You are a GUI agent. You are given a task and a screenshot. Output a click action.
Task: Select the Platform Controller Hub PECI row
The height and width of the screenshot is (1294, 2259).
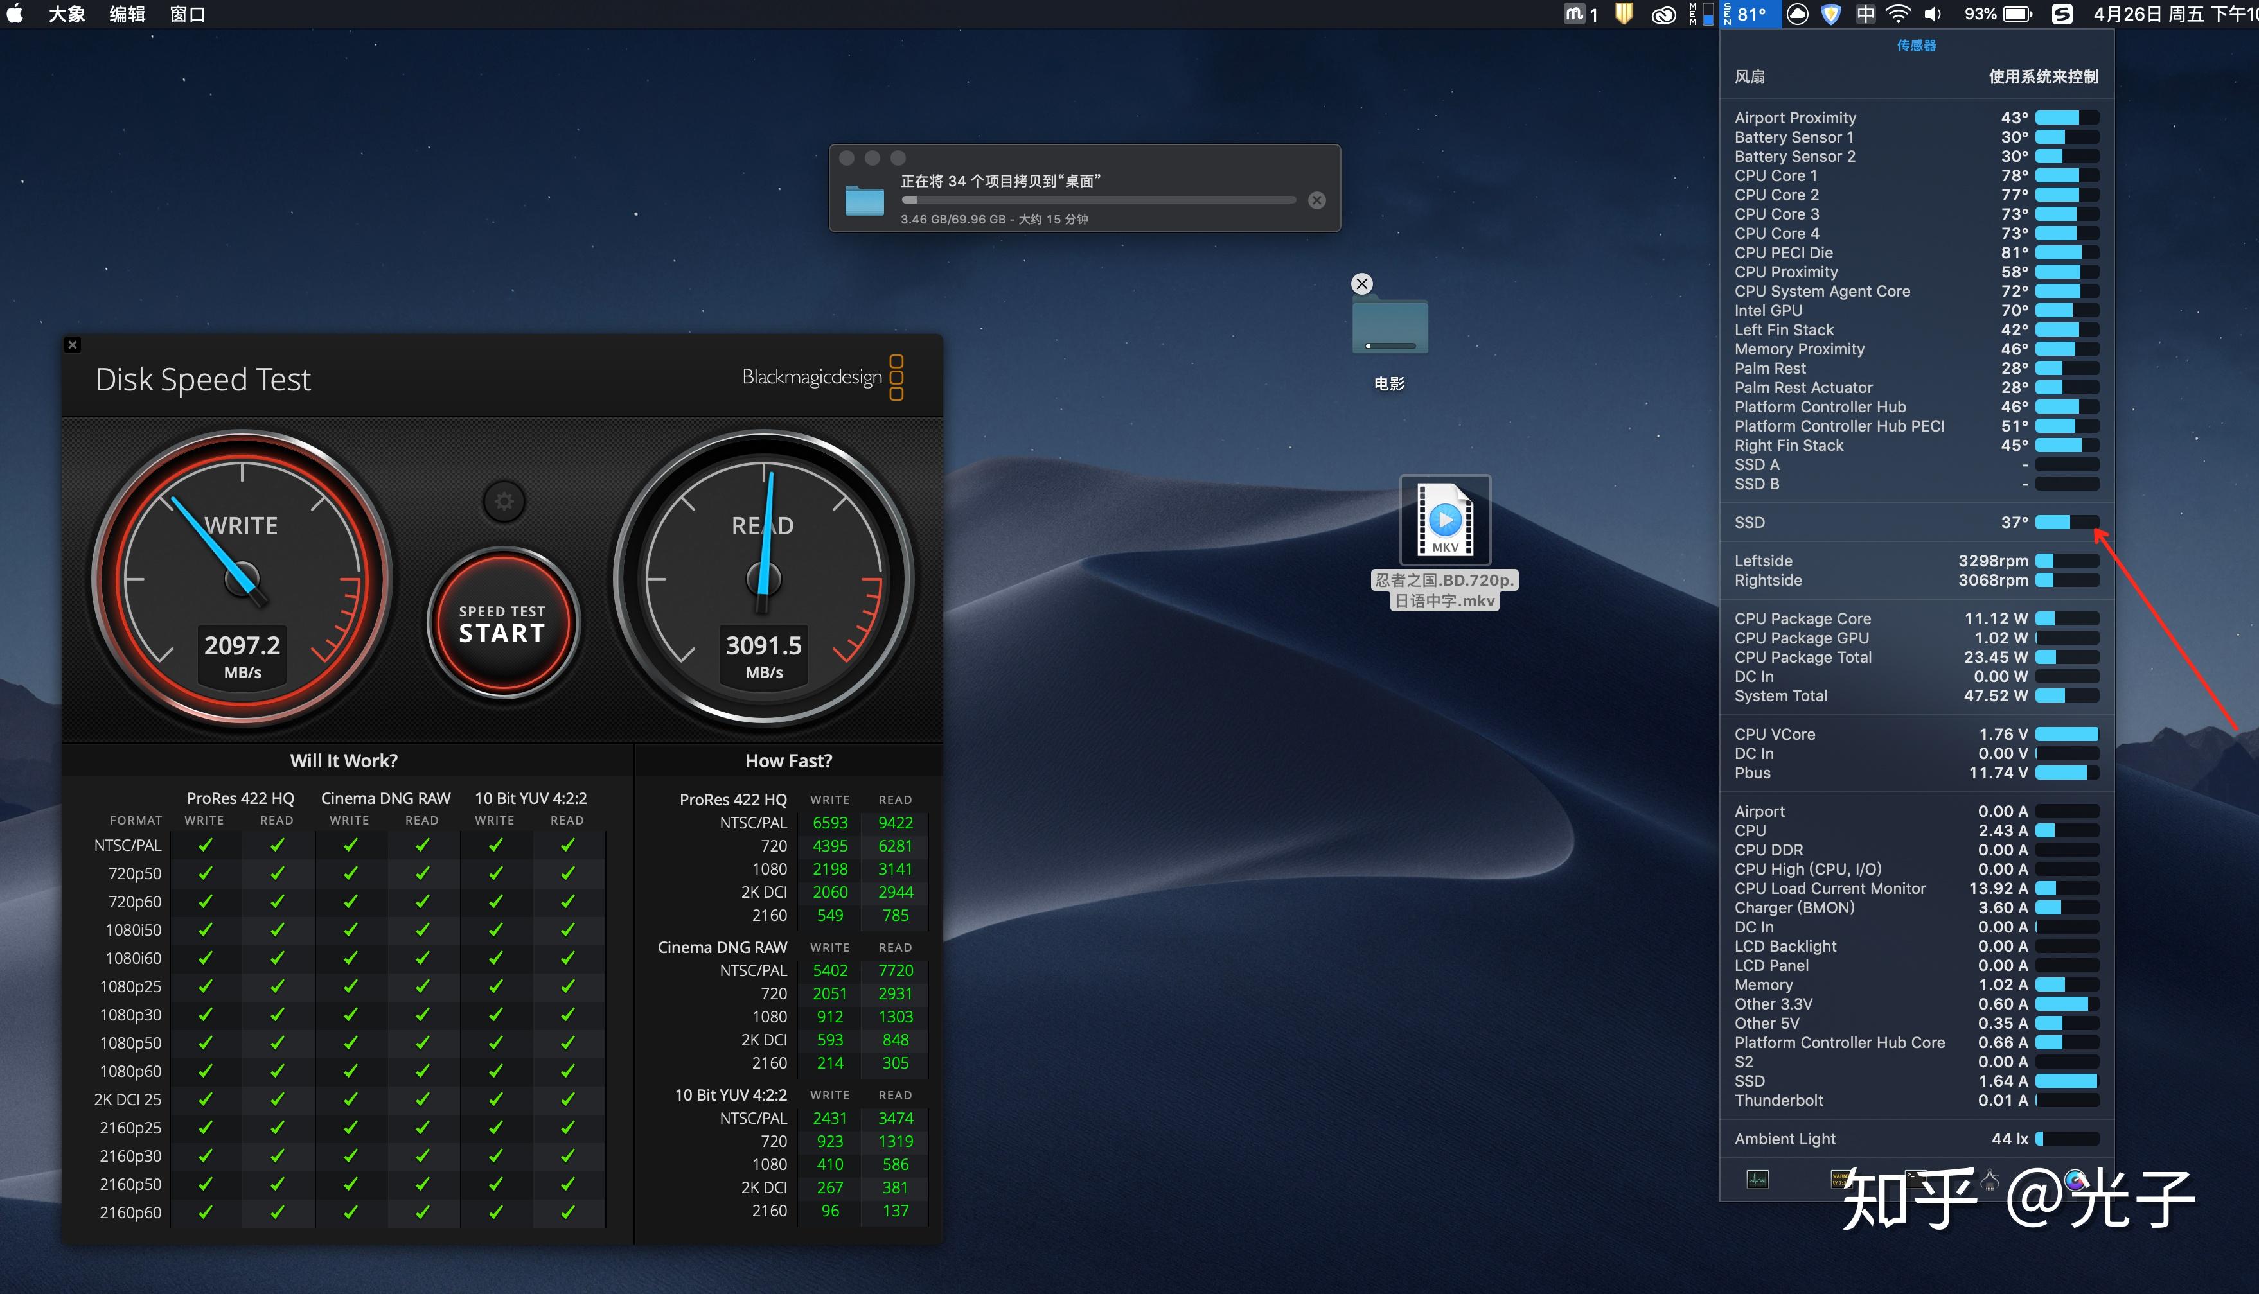(1916, 426)
